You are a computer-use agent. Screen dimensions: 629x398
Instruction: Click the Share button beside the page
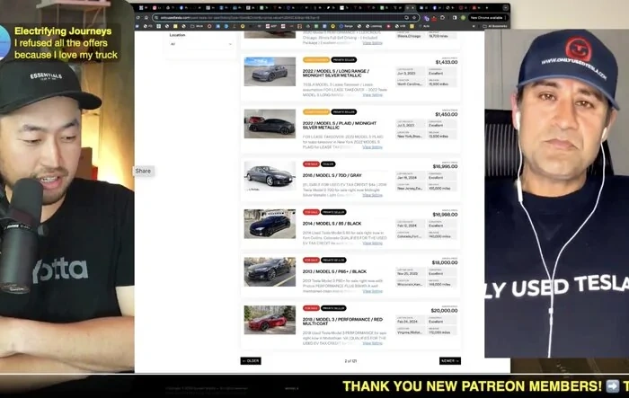tap(143, 171)
